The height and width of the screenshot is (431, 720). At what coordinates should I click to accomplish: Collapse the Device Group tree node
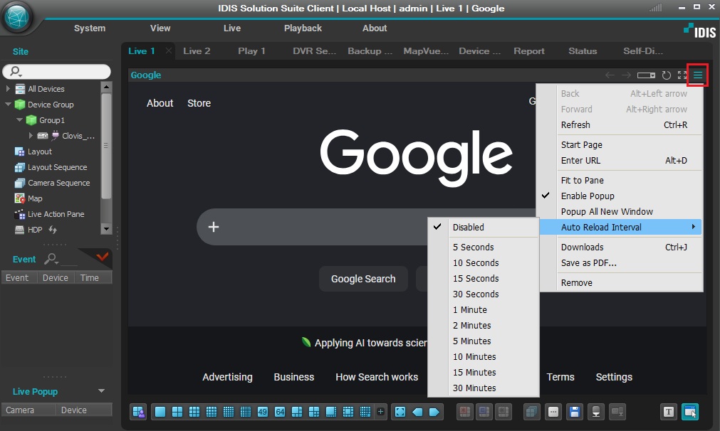tap(8, 104)
